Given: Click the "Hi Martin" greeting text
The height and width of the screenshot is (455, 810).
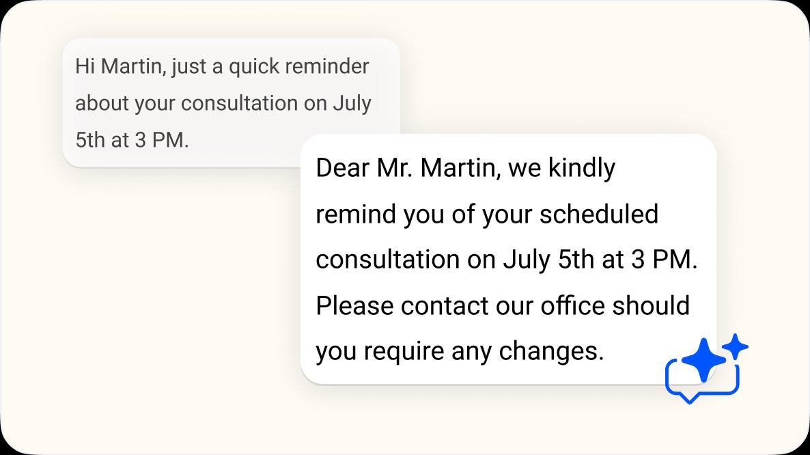Looking at the screenshot, I should pyautogui.click(x=119, y=67).
